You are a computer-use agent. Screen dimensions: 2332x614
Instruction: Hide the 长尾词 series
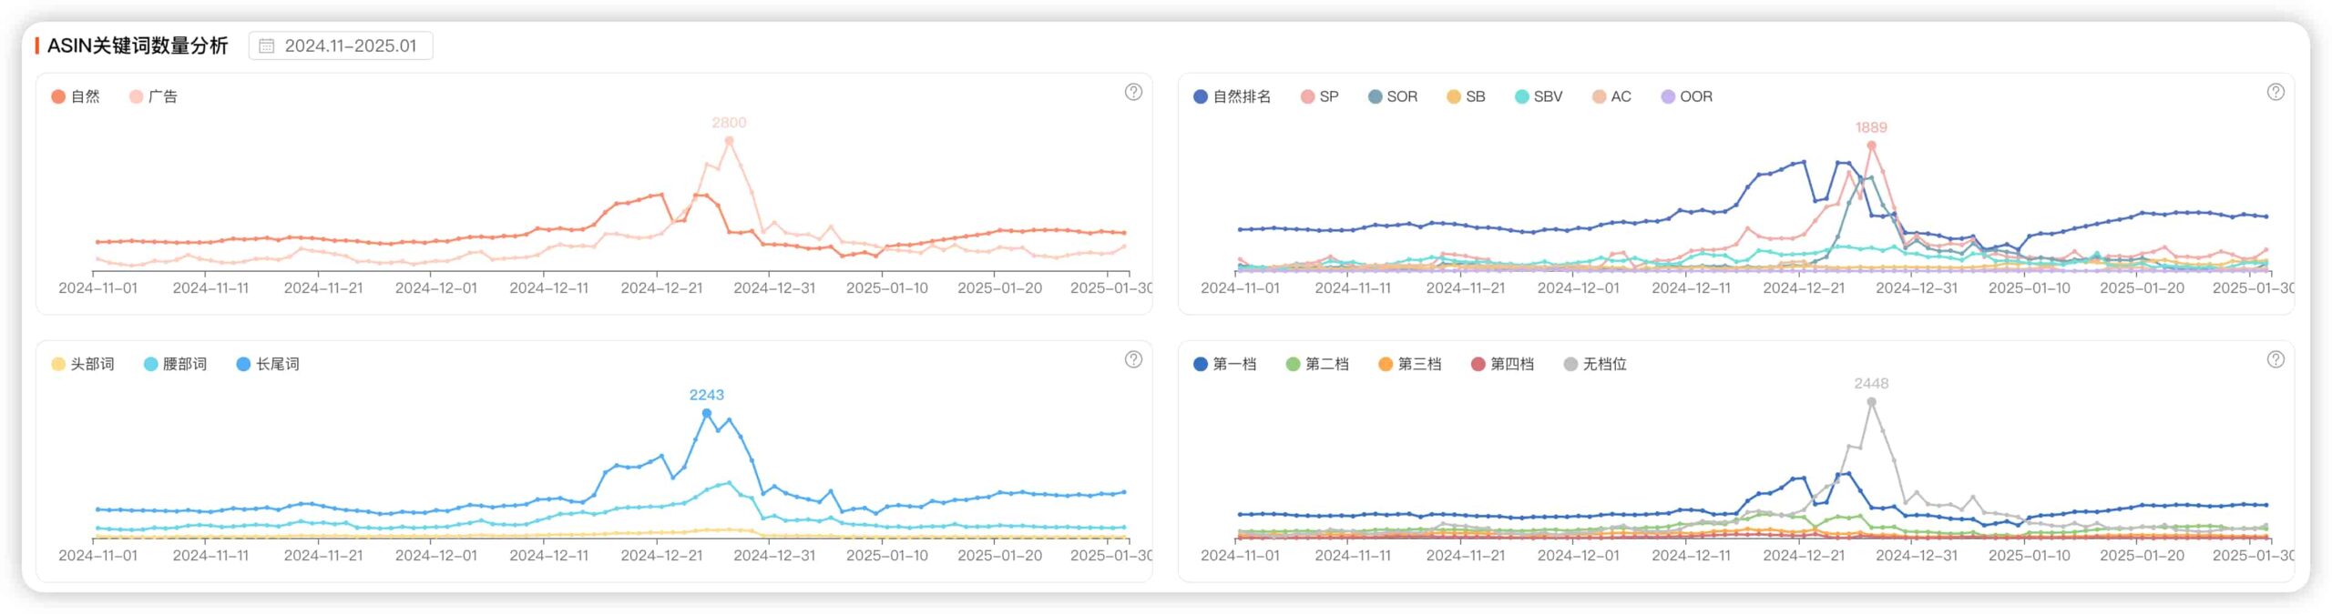point(267,364)
